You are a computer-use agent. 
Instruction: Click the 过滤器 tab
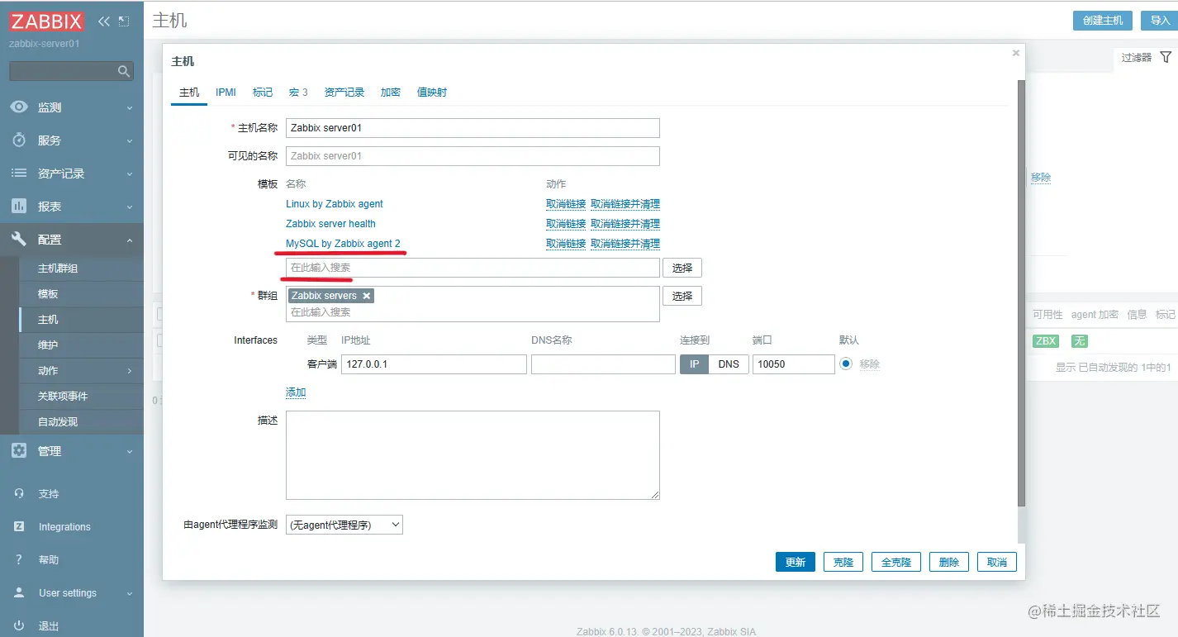1137,58
